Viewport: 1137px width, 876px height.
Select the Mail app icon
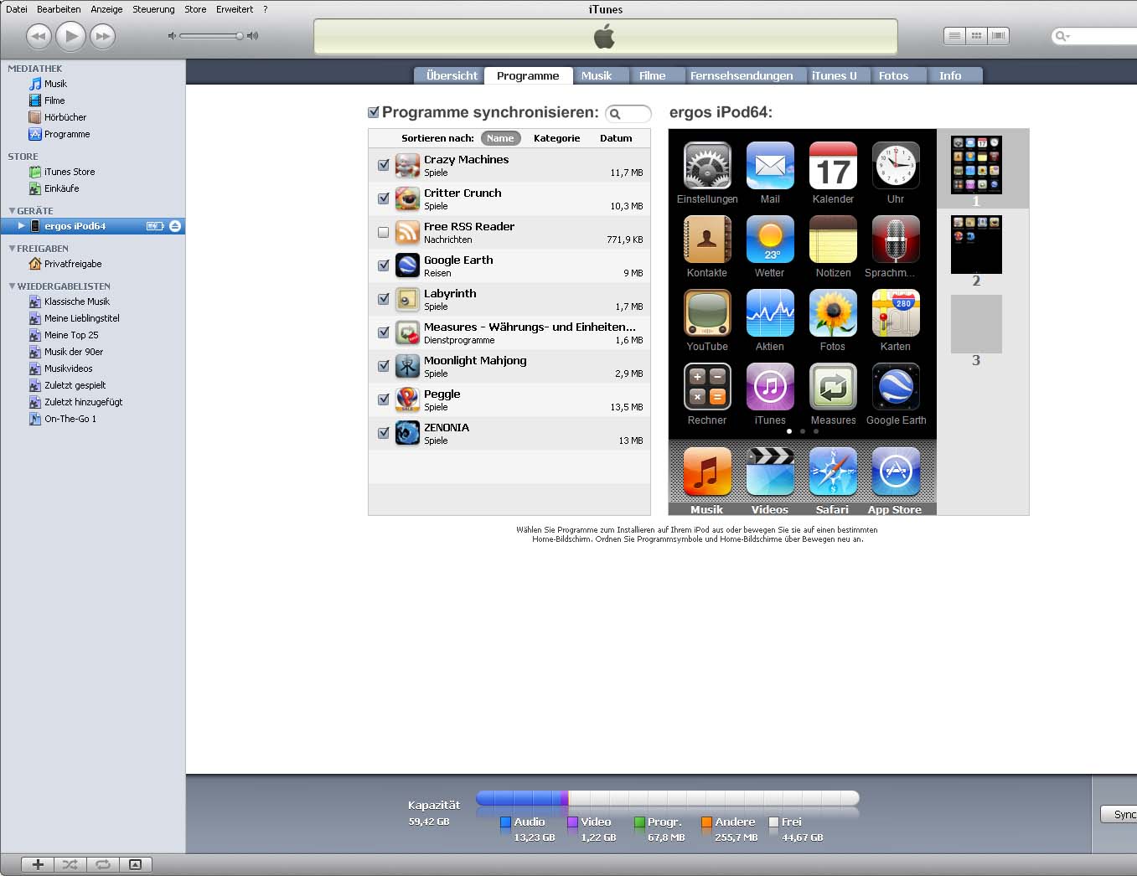pyautogui.click(x=770, y=166)
